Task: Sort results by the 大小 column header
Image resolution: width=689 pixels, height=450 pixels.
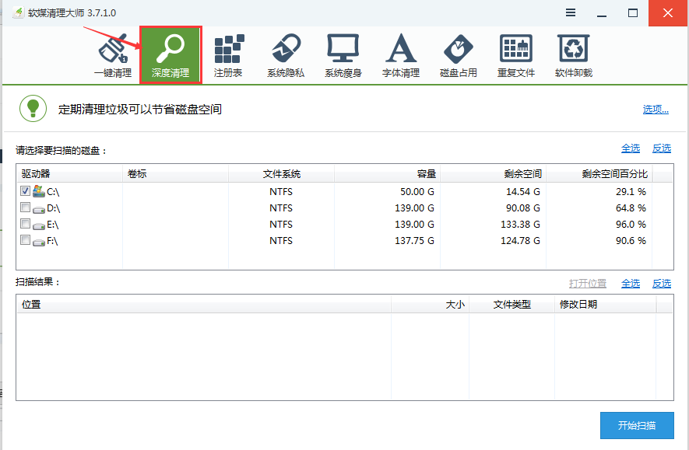Action: tap(455, 305)
